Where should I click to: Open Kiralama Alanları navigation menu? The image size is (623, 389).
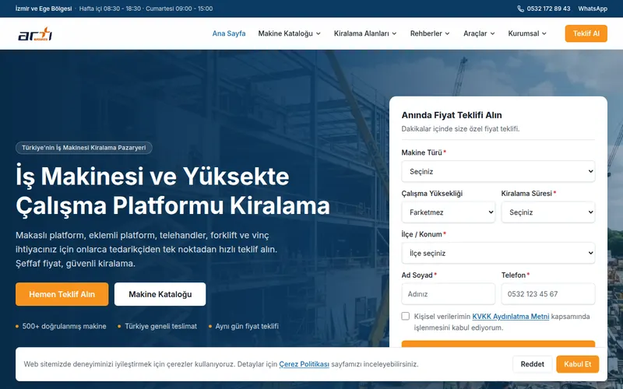365,33
